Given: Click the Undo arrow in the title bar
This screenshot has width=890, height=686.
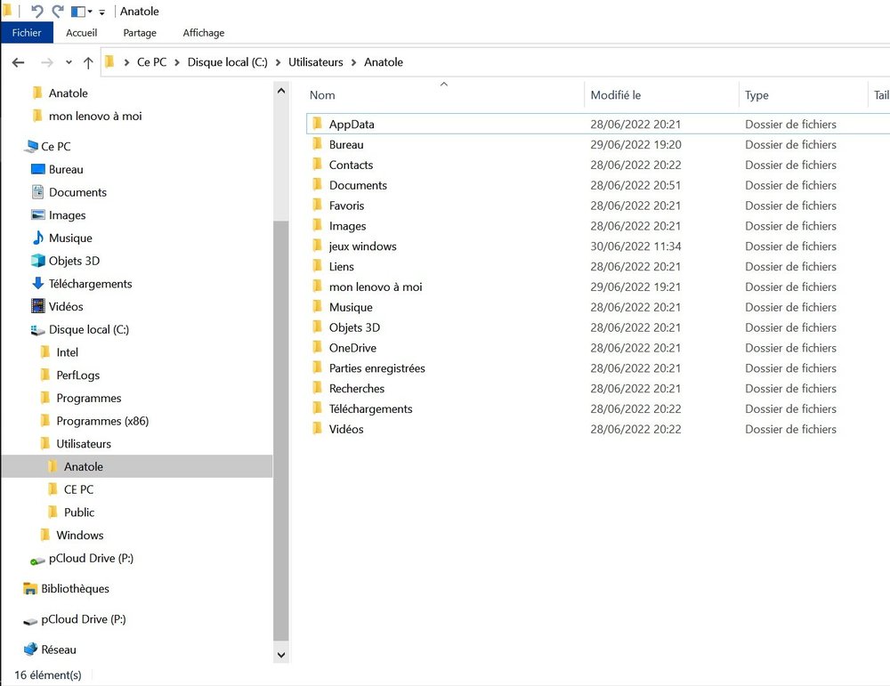Looking at the screenshot, I should (x=36, y=12).
